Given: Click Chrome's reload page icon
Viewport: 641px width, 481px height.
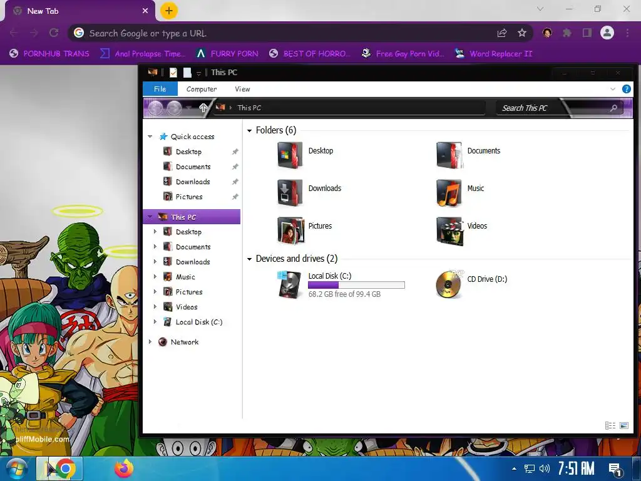Looking at the screenshot, I should point(54,33).
